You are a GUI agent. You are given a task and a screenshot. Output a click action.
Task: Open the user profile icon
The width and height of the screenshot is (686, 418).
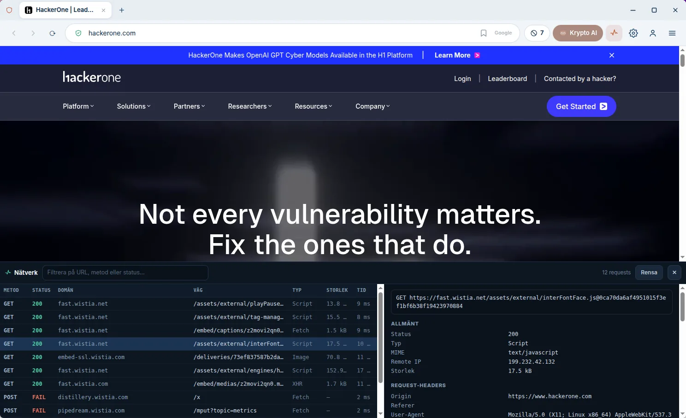coord(653,33)
